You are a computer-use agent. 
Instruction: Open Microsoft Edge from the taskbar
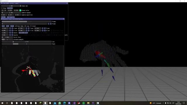[x=64, y=103]
